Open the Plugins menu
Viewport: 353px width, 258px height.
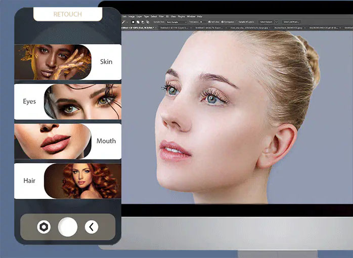(182, 16)
